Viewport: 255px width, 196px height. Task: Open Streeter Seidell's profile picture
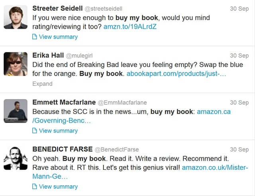pyautogui.click(x=16, y=17)
